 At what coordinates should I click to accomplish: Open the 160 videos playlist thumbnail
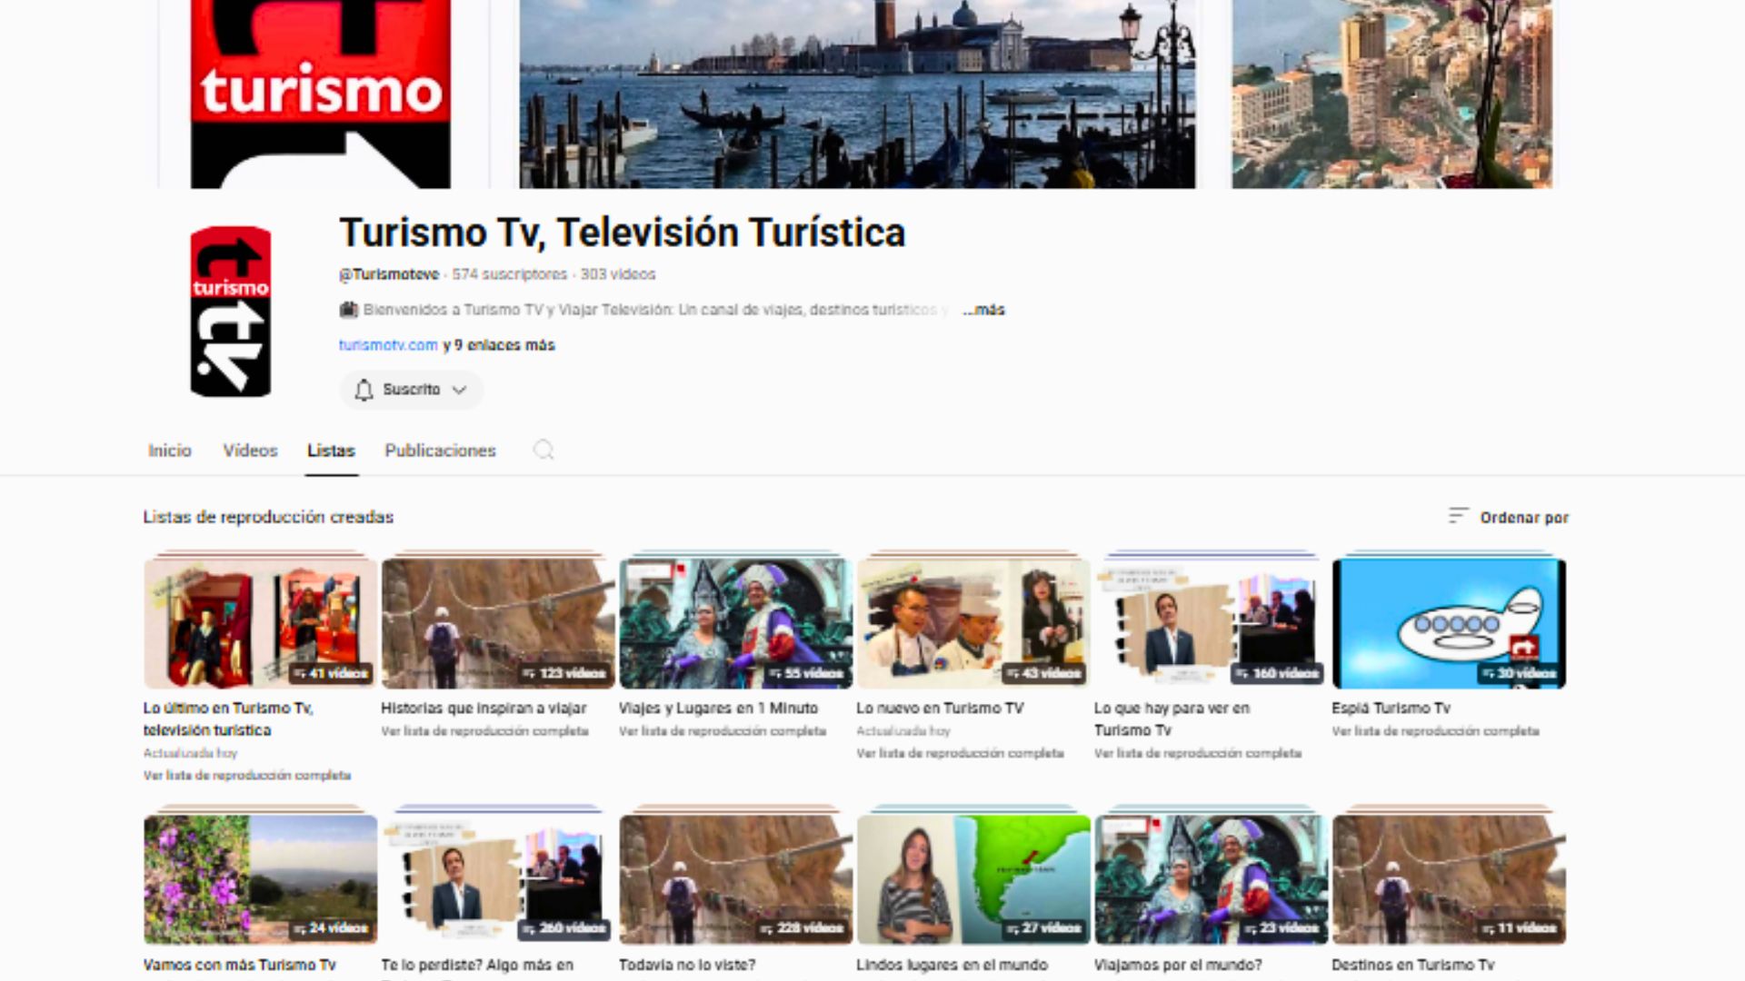click(1212, 623)
